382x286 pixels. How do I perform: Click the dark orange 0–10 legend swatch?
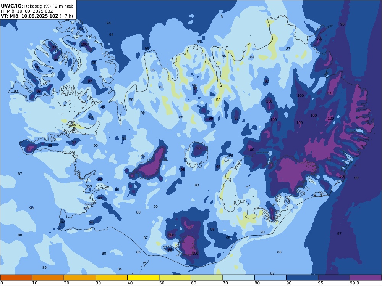point(16,278)
